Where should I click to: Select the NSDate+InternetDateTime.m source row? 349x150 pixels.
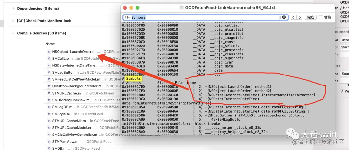(82, 65)
